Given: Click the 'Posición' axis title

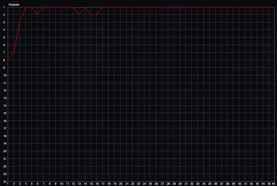Looking at the screenshot, I should (x=14, y=5).
